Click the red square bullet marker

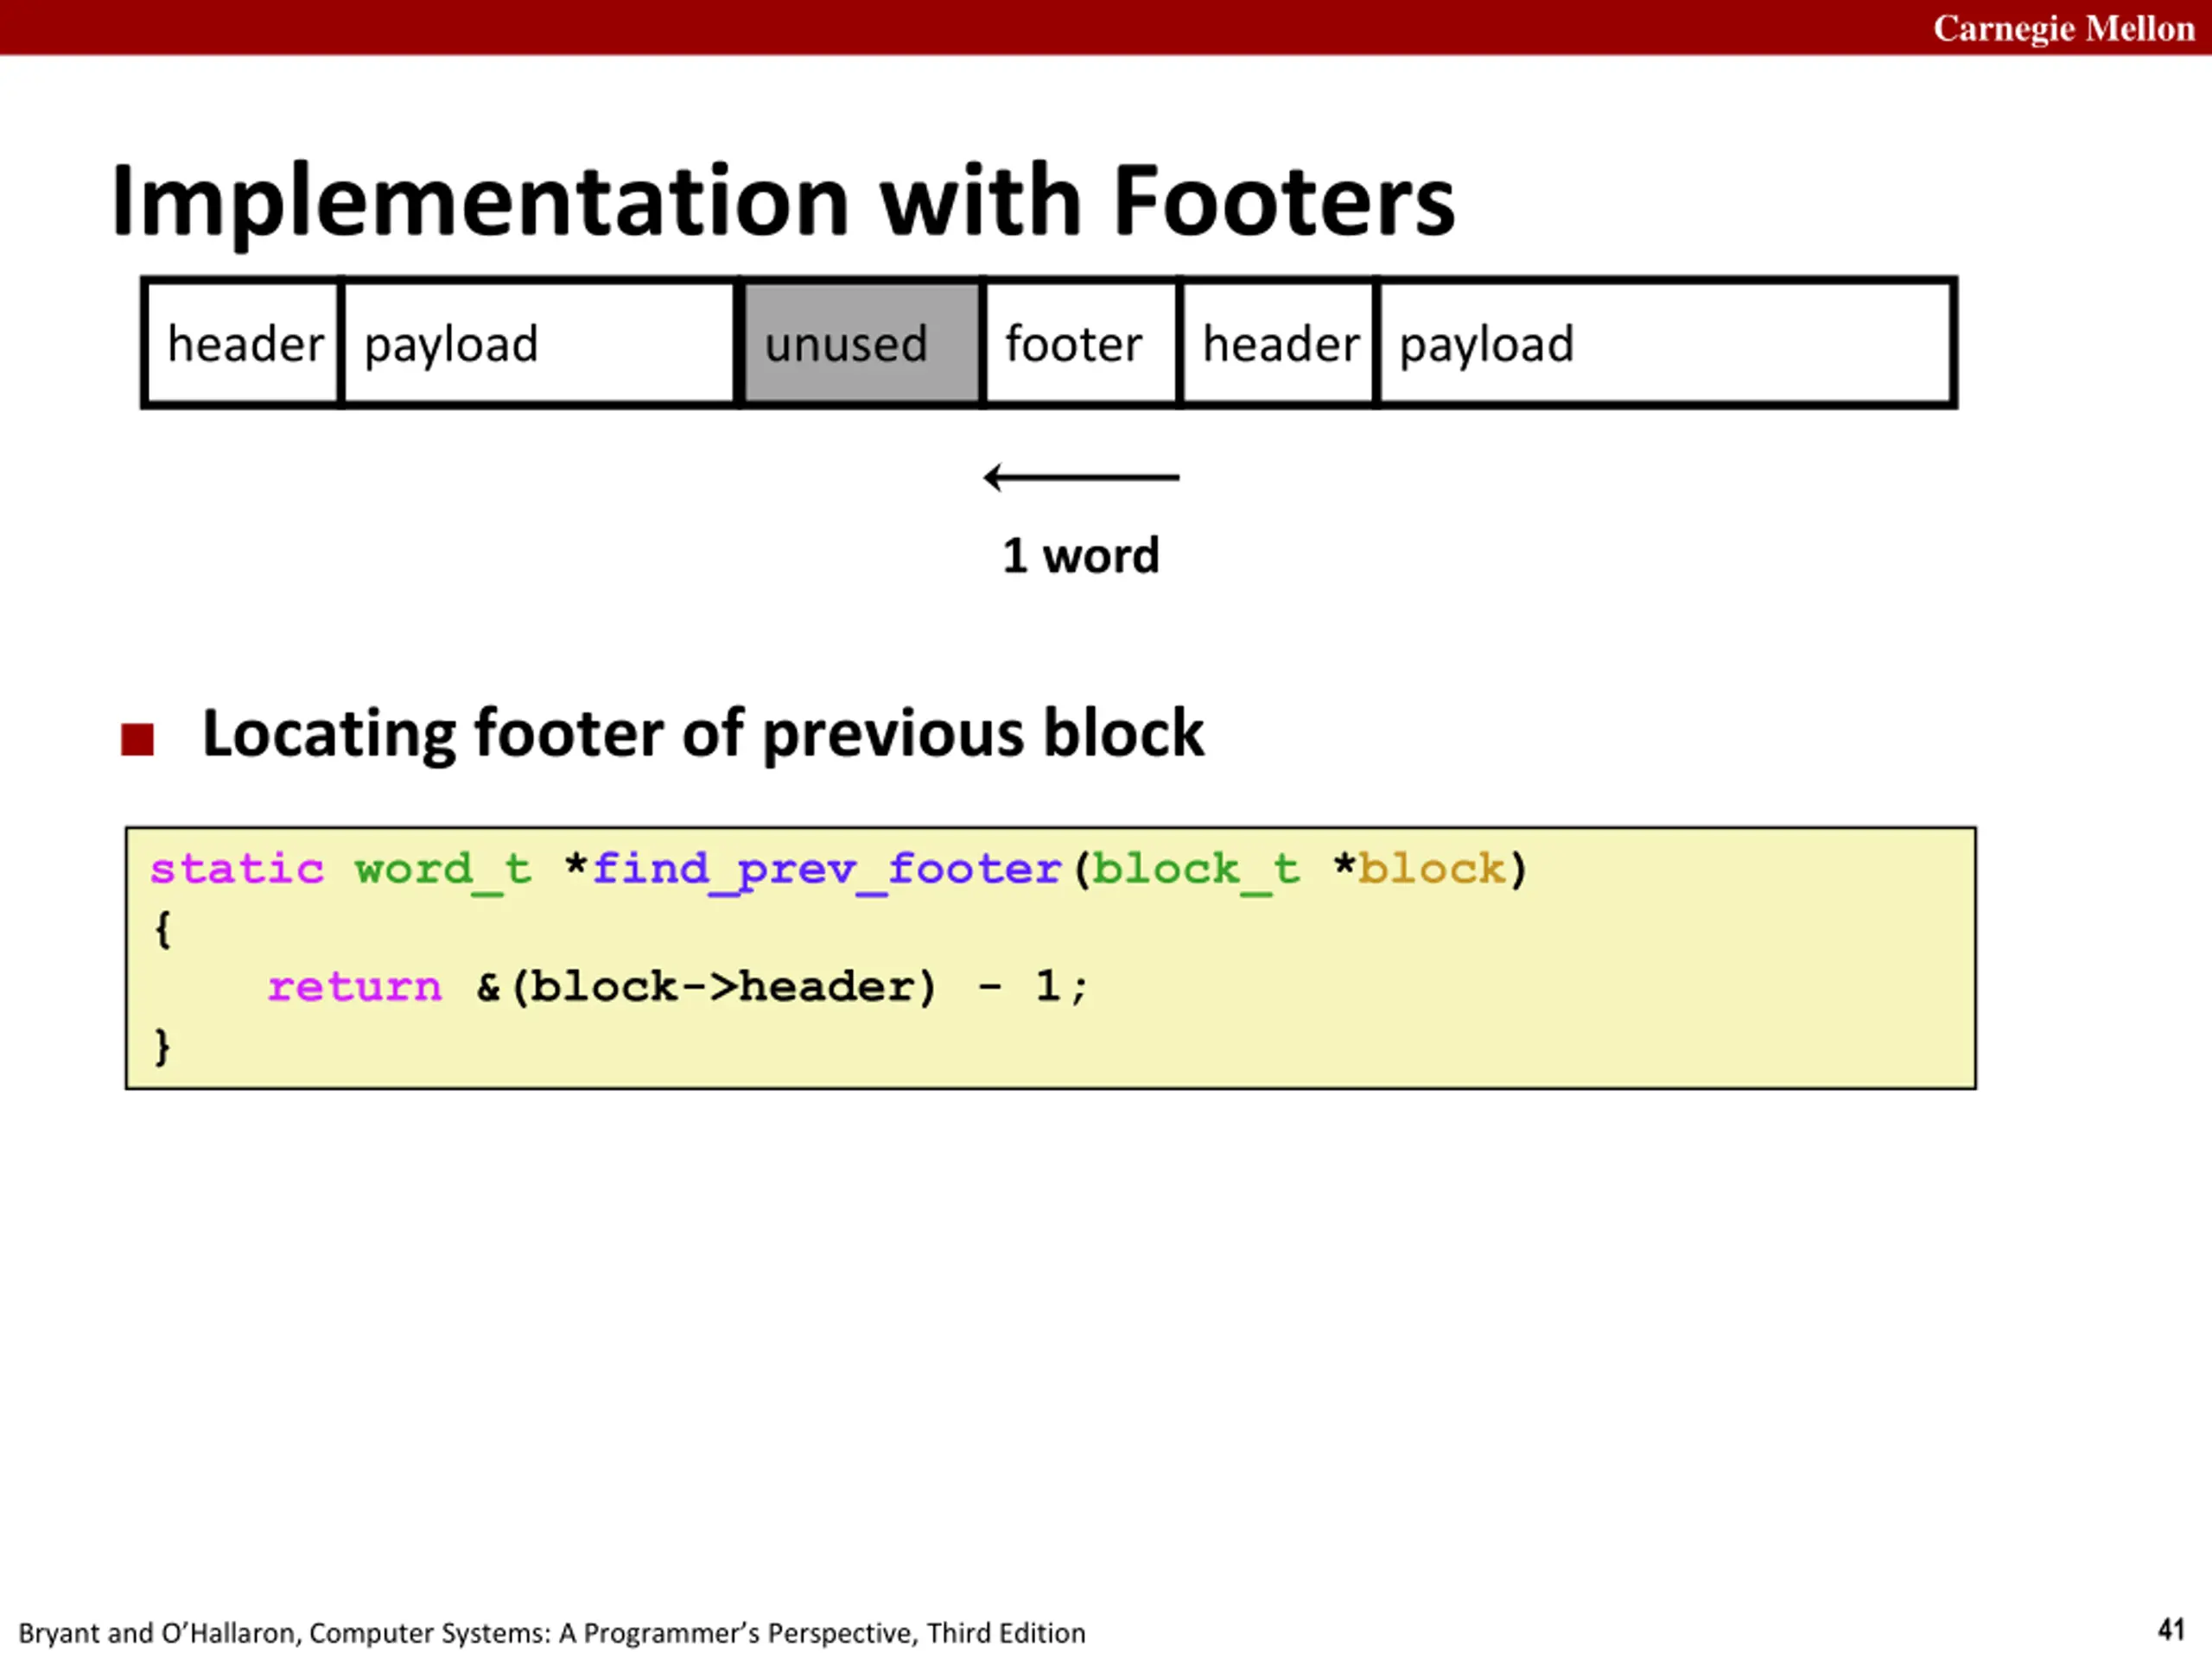(x=137, y=739)
